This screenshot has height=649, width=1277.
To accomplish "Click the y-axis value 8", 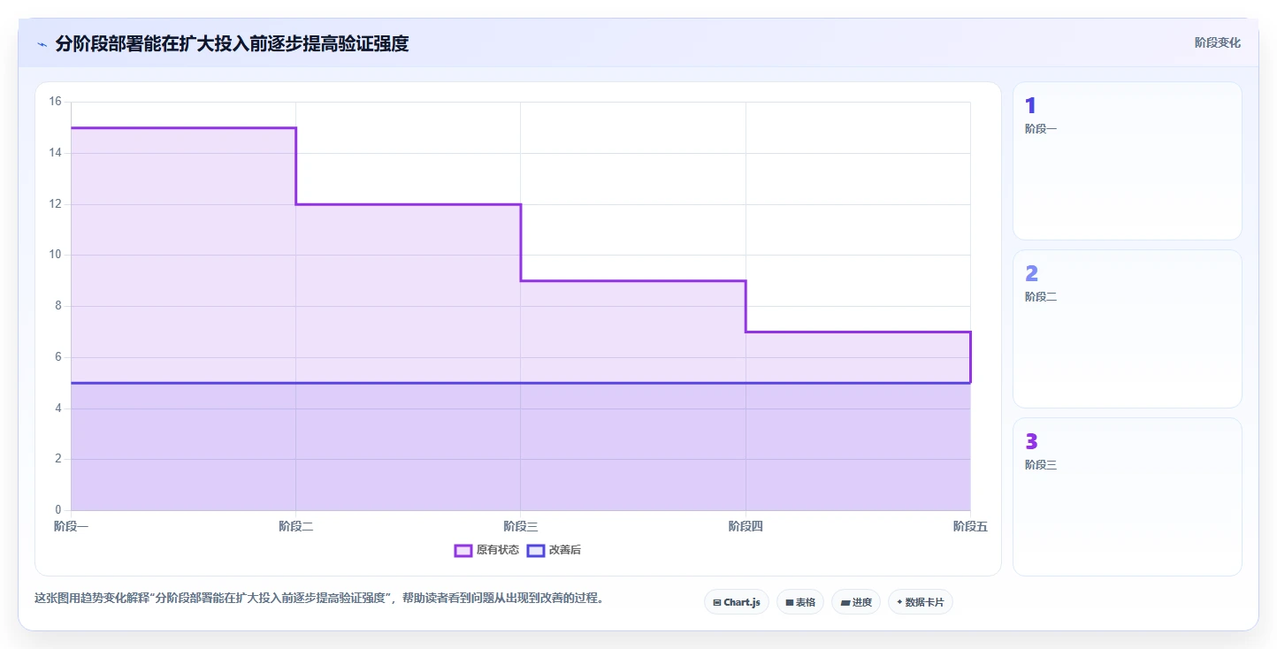I will tap(58, 306).
